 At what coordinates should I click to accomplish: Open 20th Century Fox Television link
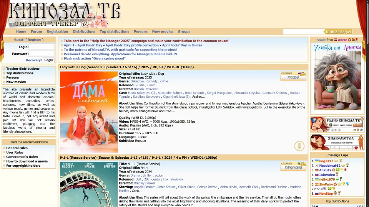coord(163,179)
